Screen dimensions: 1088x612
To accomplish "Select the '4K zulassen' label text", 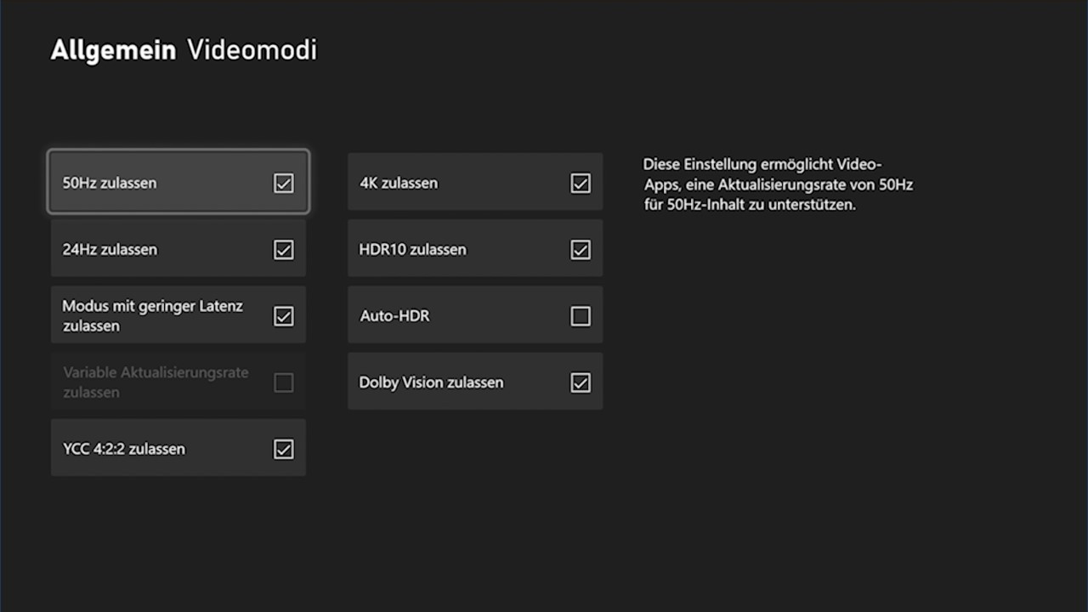I will tap(399, 183).
